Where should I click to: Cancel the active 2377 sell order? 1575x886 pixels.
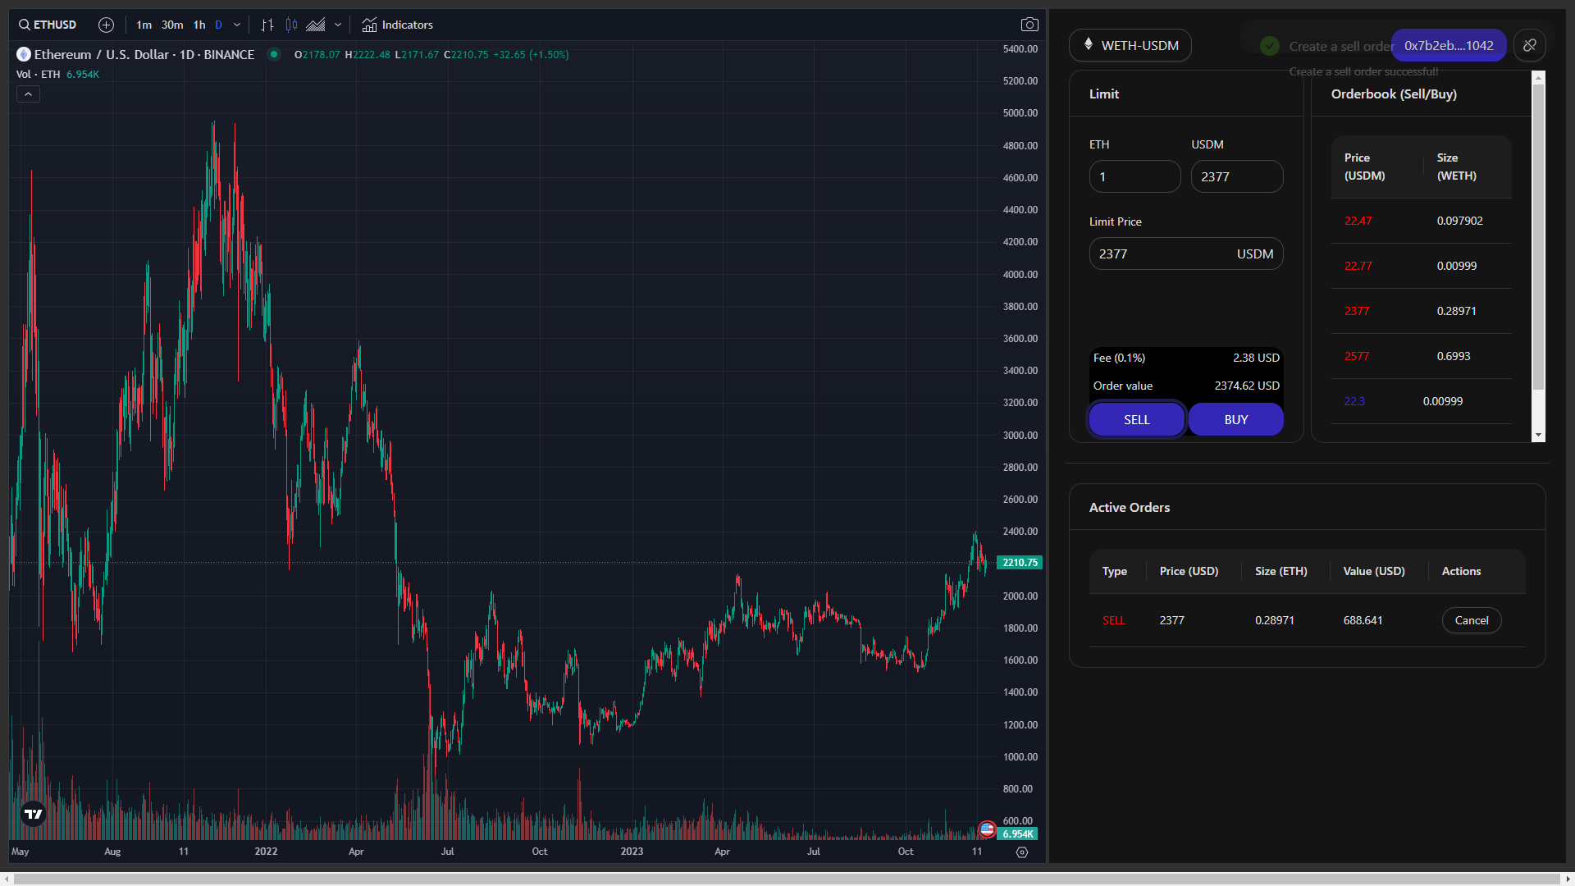coord(1471,620)
